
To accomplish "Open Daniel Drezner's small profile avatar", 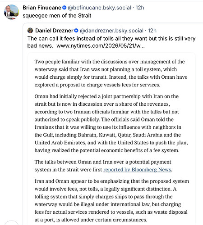I will click(x=30, y=31).
